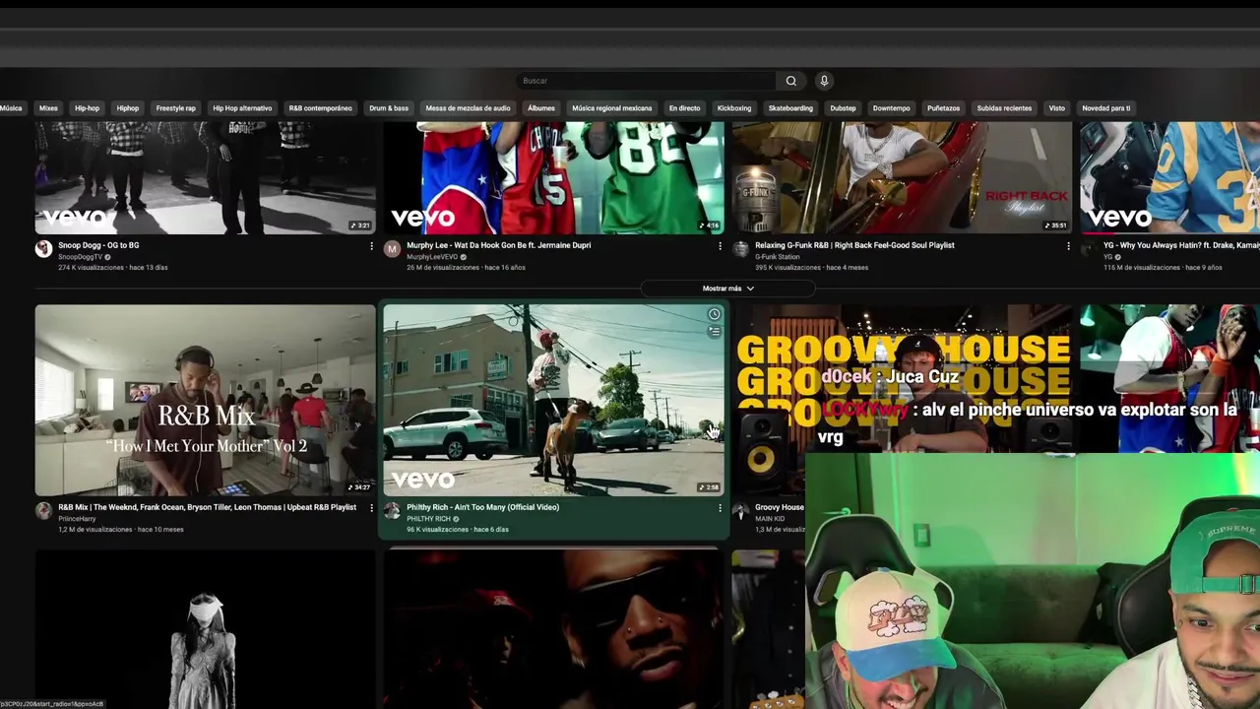The image size is (1260, 709).
Task: Open PHILTHY RICH channel name
Action: click(x=428, y=519)
